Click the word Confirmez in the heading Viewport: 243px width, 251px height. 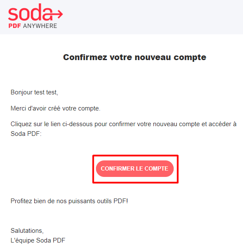coord(85,57)
